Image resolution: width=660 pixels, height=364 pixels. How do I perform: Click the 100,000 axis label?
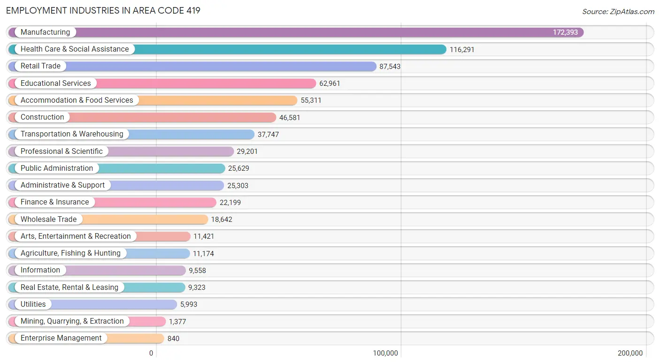[x=386, y=353]
